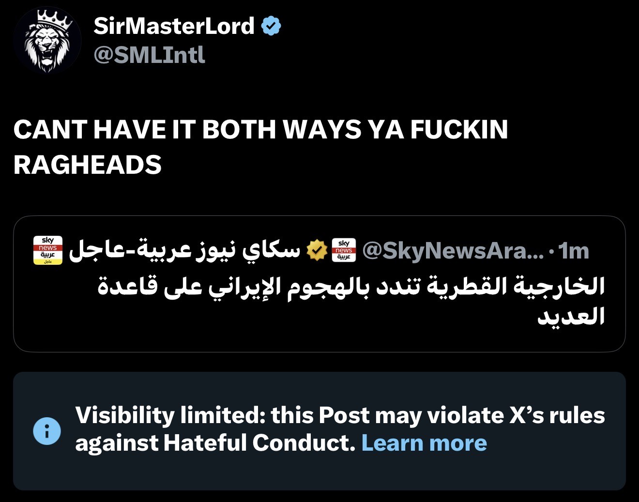This screenshot has width=639, height=502.
Task: Click the "Visibility limited" notice text
Action: click(x=340, y=429)
